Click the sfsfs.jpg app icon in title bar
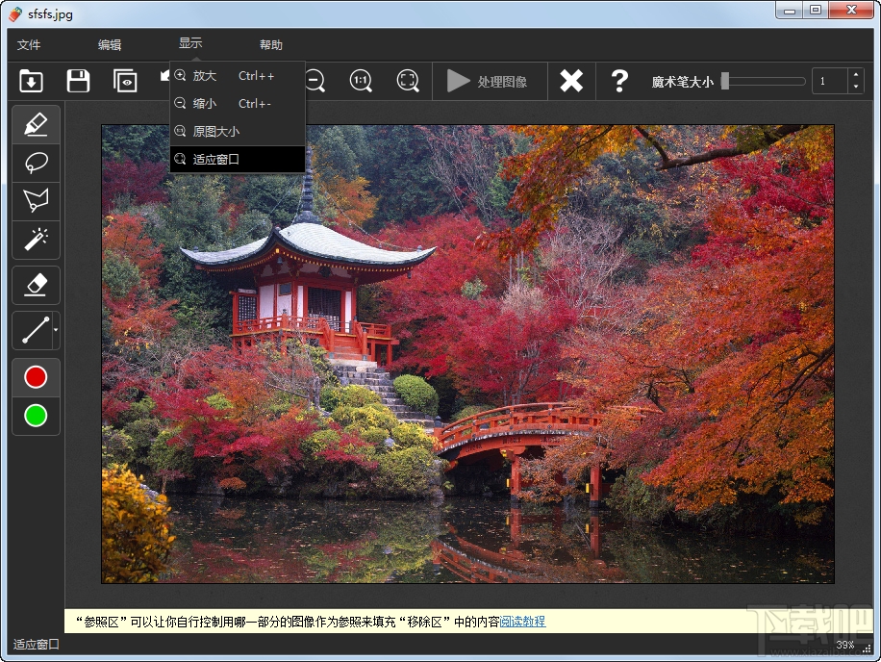Image resolution: width=881 pixels, height=662 pixels. [x=15, y=13]
